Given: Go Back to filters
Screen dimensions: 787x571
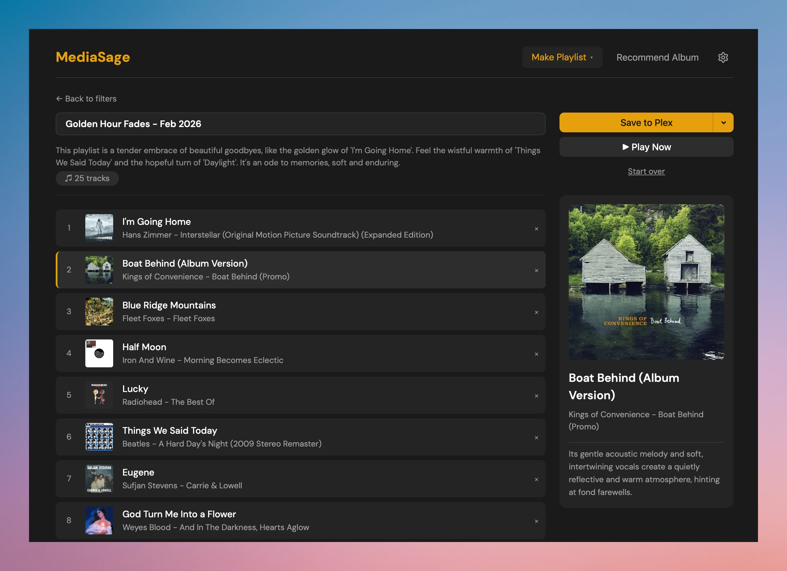Looking at the screenshot, I should (86, 99).
